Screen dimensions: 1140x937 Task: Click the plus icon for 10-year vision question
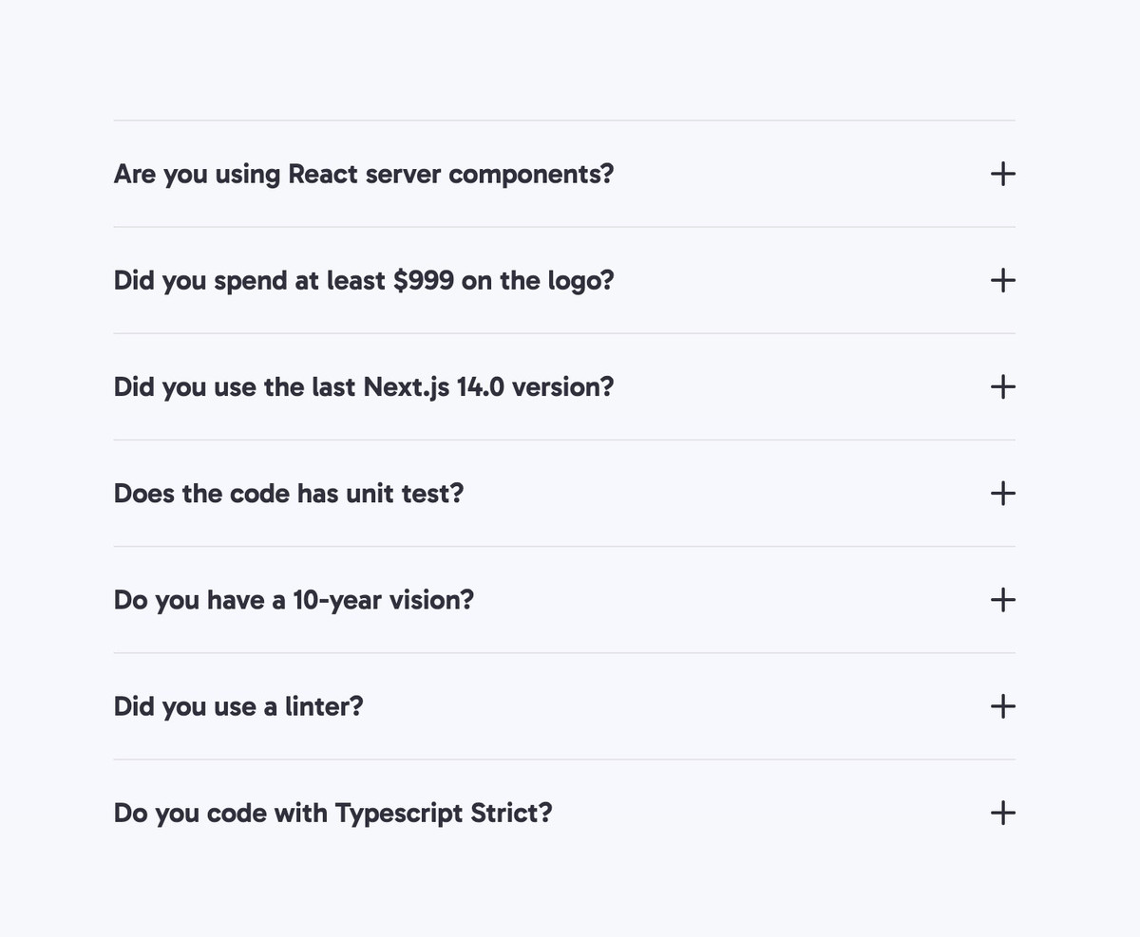tap(1002, 599)
